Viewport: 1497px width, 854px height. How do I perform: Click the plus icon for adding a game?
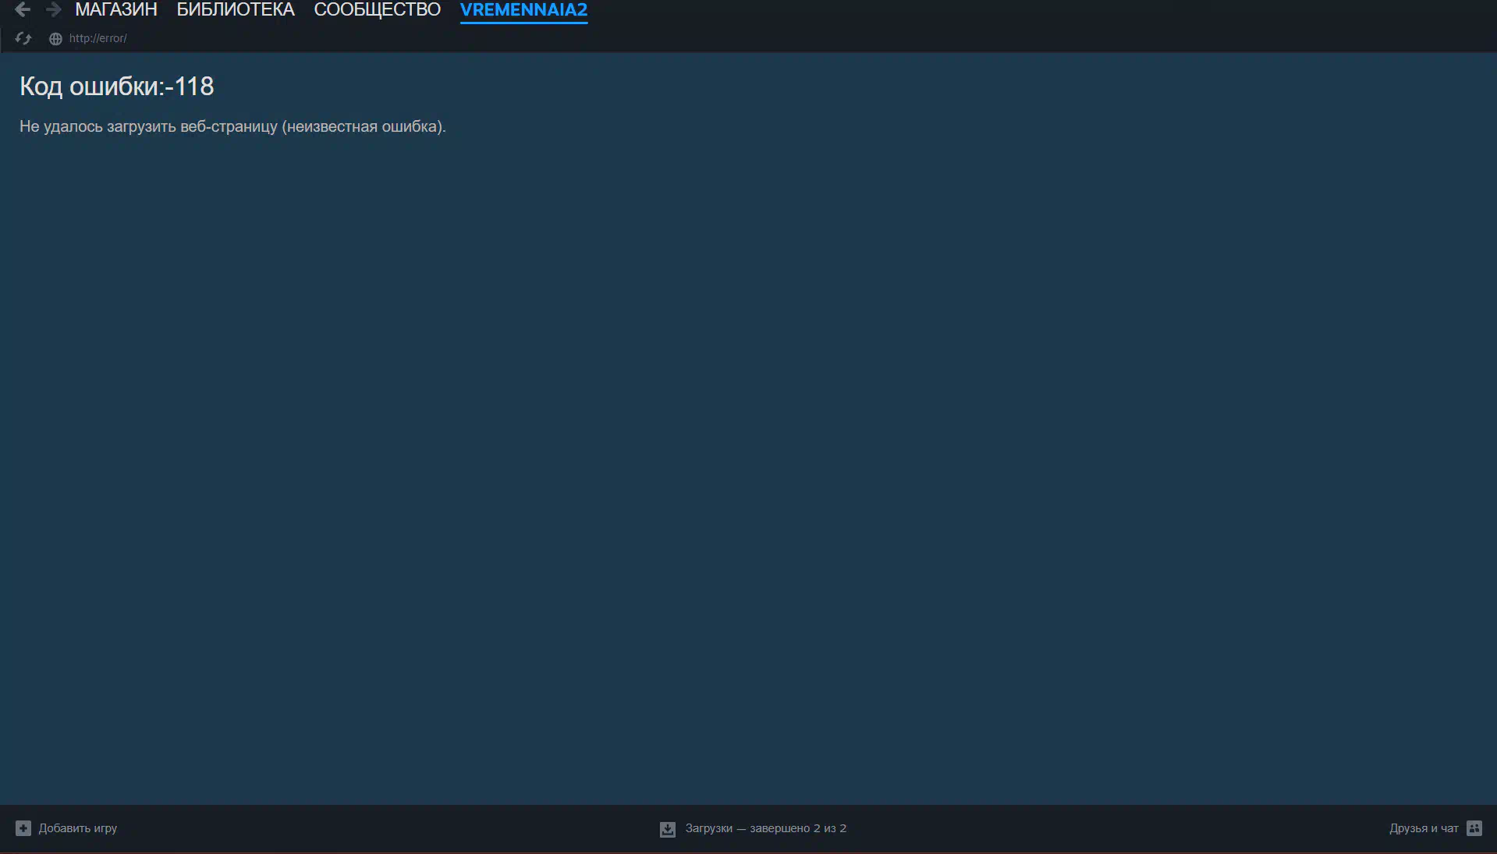pyautogui.click(x=23, y=828)
